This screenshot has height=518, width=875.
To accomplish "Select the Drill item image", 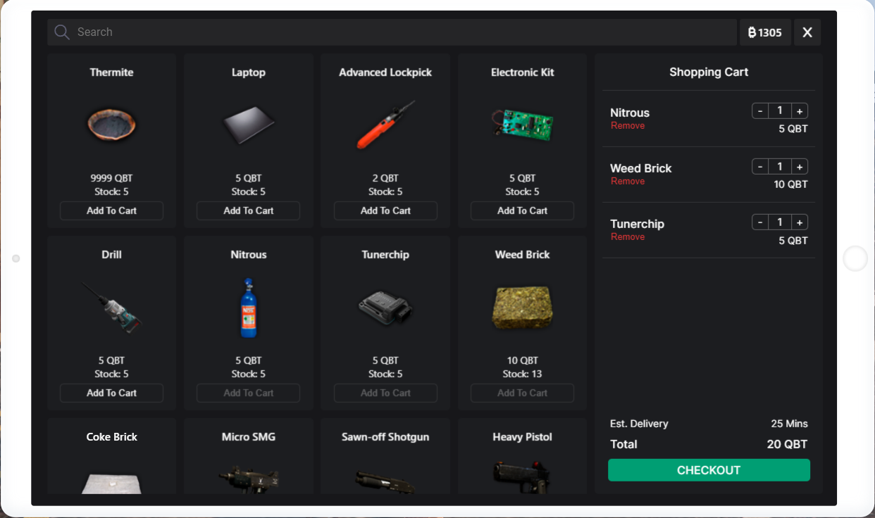I will pyautogui.click(x=111, y=308).
